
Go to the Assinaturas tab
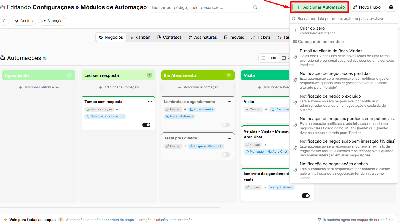(203, 37)
